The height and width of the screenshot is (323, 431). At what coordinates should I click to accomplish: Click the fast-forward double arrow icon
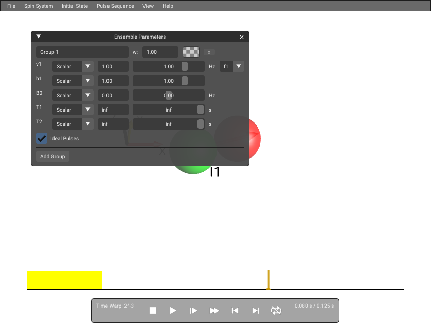tap(214, 310)
